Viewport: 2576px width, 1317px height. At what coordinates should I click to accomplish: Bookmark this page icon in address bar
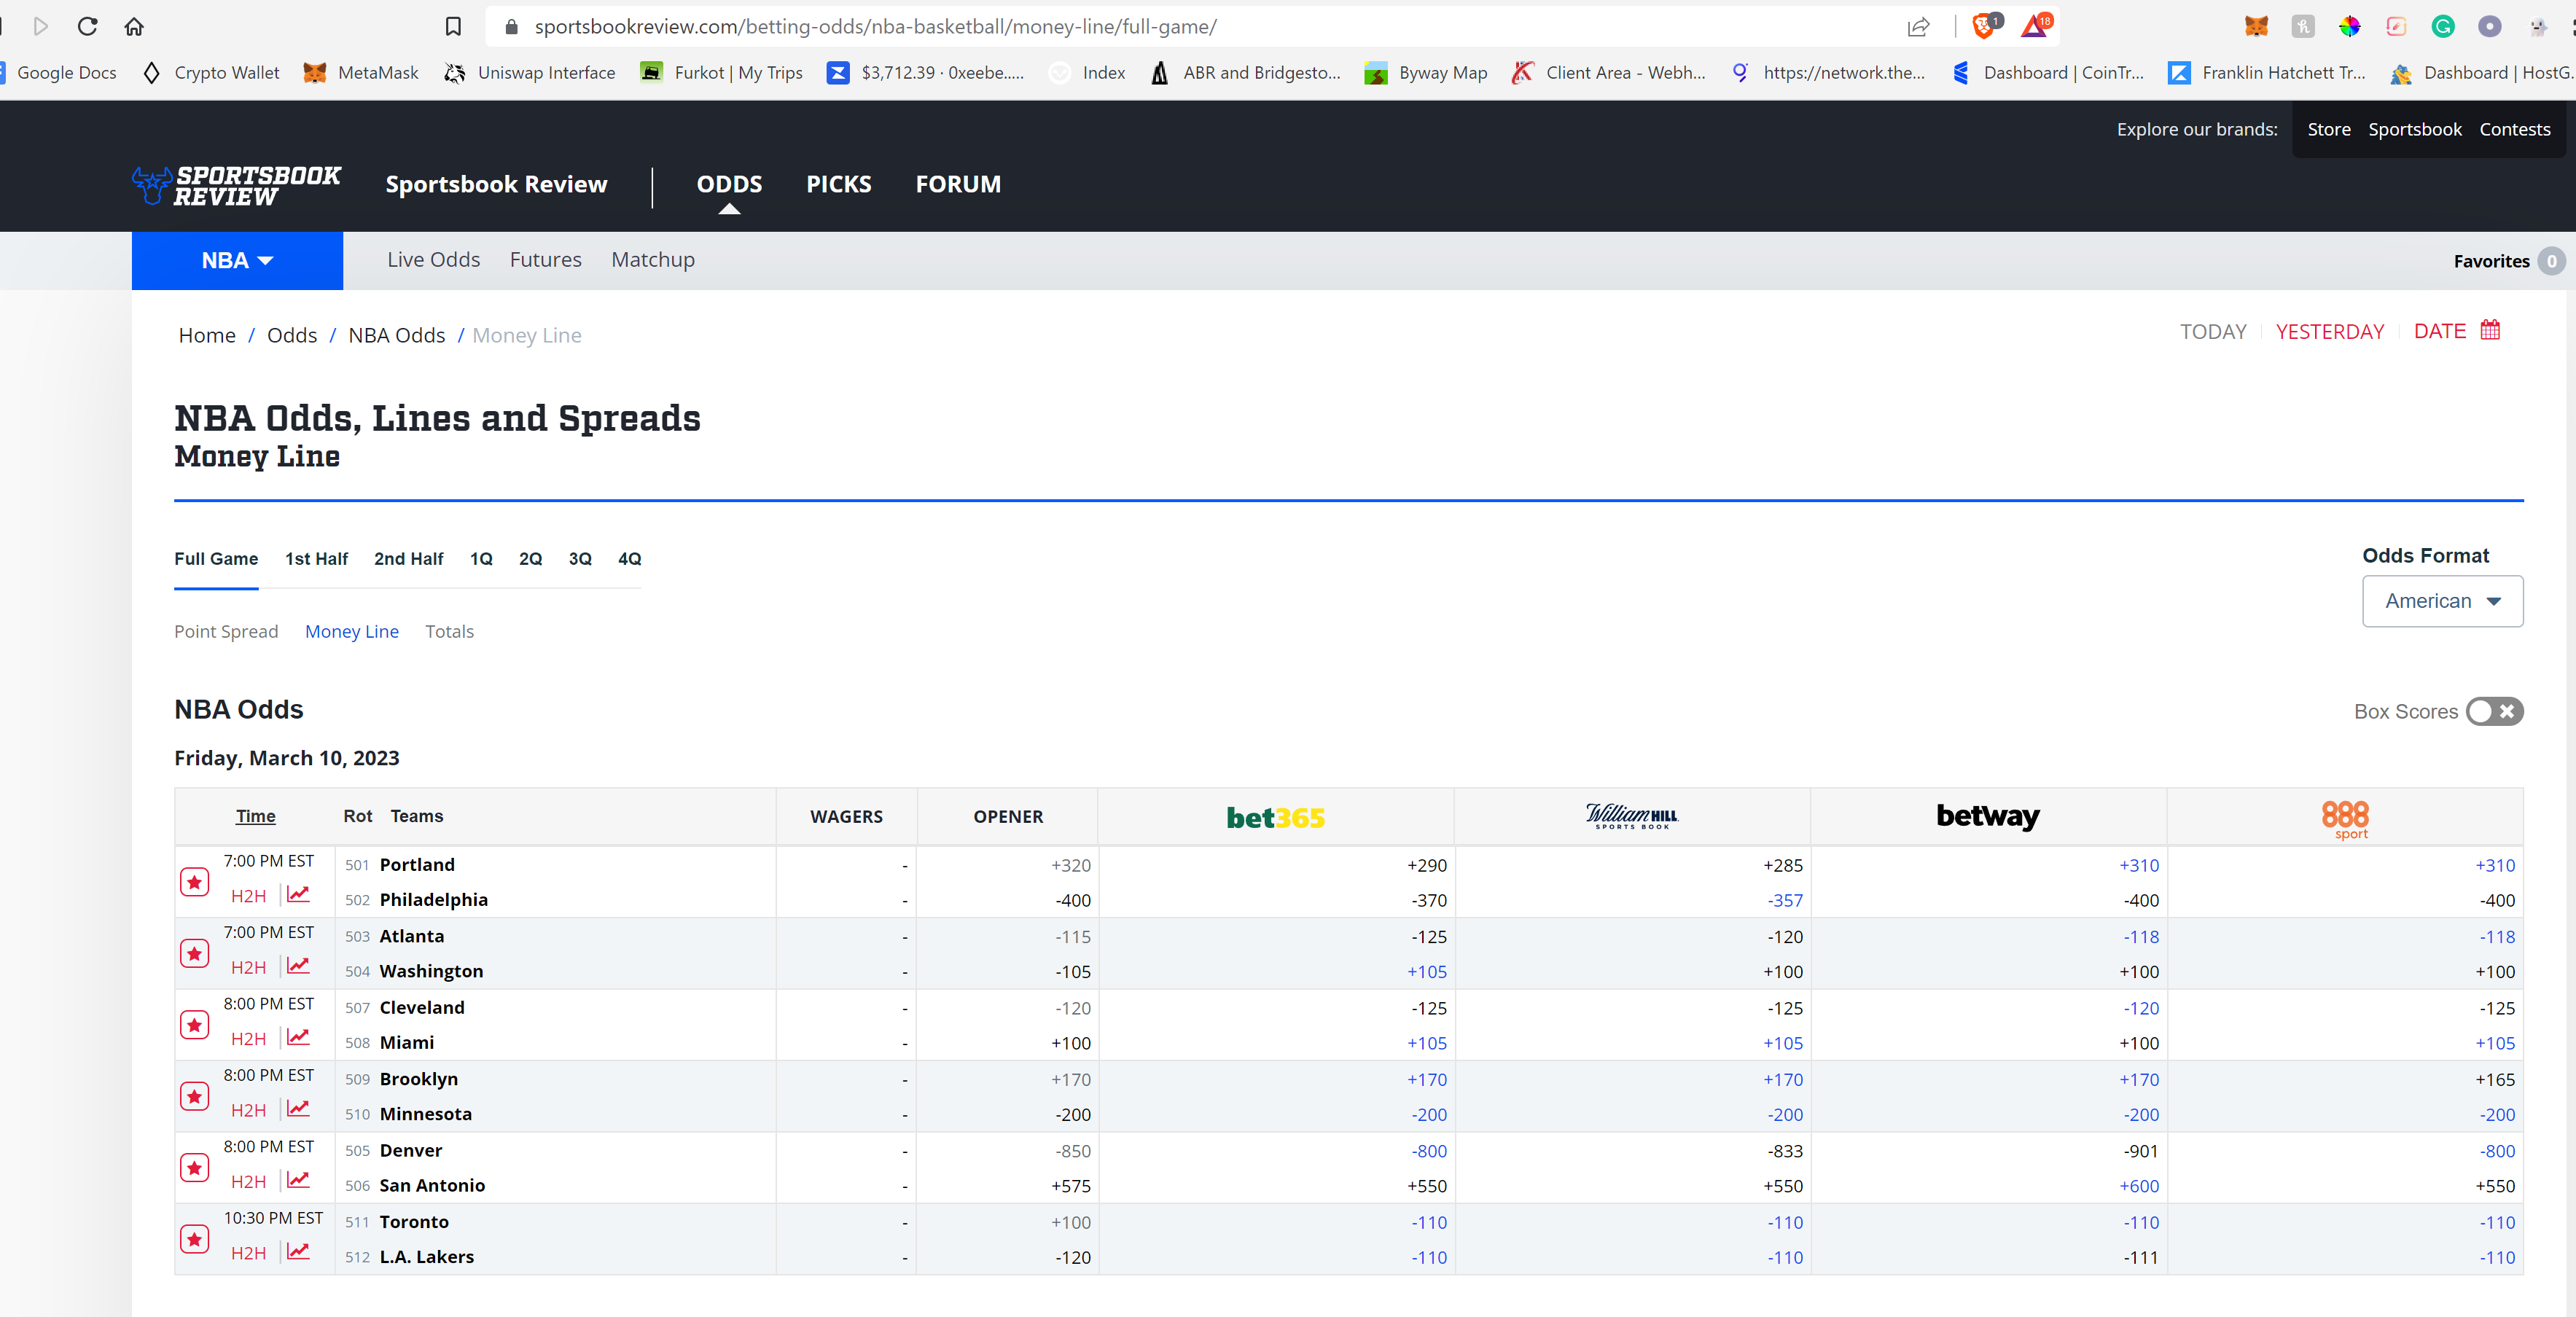453,26
